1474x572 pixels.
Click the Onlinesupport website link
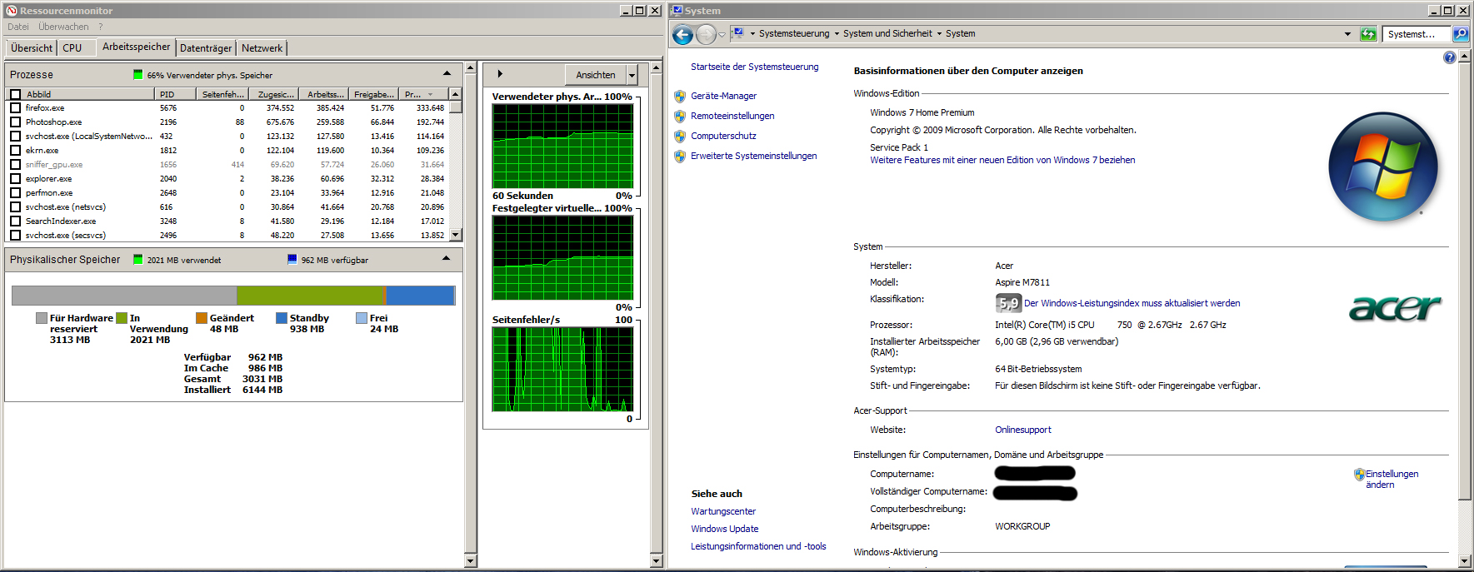pos(1023,430)
